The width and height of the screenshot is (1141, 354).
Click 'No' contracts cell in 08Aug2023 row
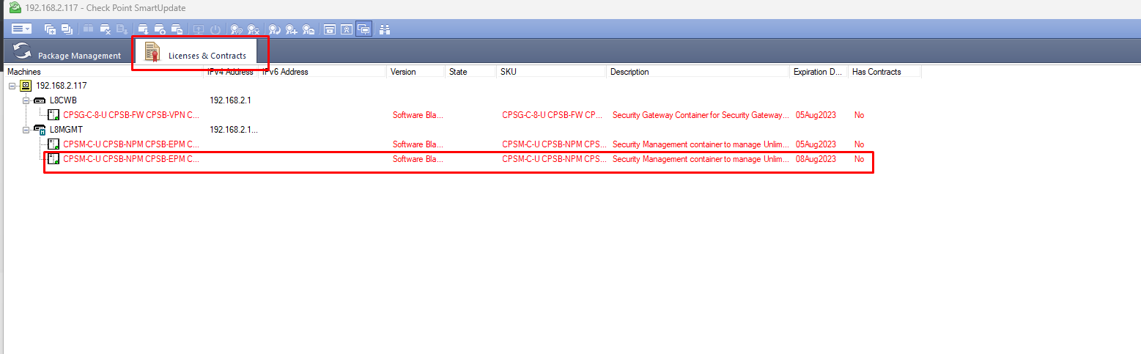pos(859,159)
